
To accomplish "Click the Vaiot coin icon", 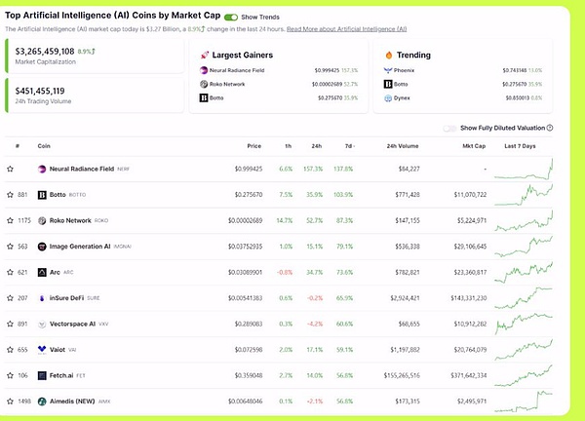I will [x=42, y=349].
